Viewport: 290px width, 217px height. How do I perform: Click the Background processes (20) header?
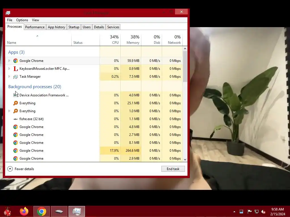tap(35, 86)
